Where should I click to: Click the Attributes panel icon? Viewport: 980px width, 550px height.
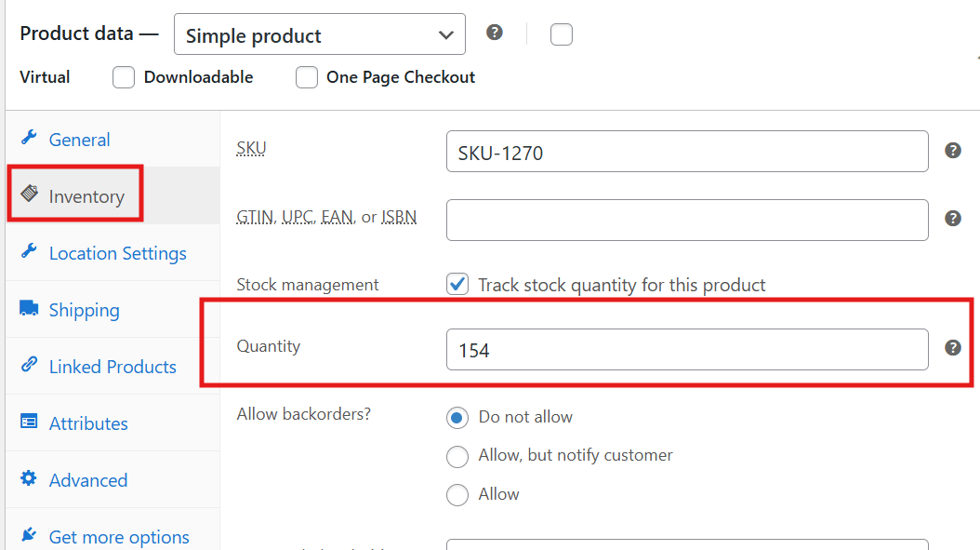point(29,423)
